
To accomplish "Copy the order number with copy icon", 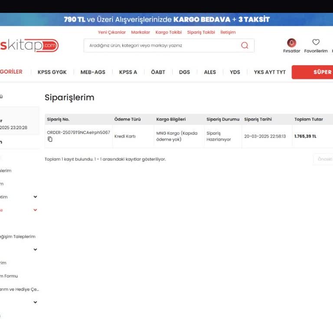I will (x=50, y=139).
